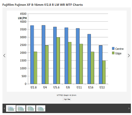132x115 pixels.
Task: Select the second chart thumbnail
Action: pyautogui.click(x=21, y=108)
